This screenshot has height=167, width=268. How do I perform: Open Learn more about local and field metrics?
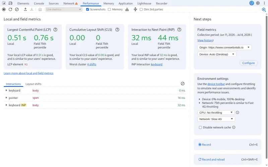click(28, 73)
